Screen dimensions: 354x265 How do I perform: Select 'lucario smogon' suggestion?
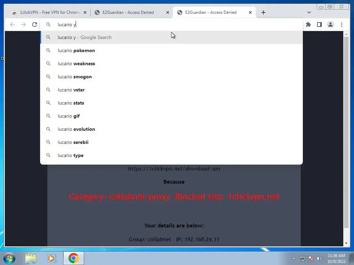click(x=171, y=77)
